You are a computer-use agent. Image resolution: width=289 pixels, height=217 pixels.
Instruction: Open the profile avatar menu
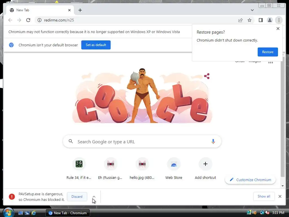point(270,20)
